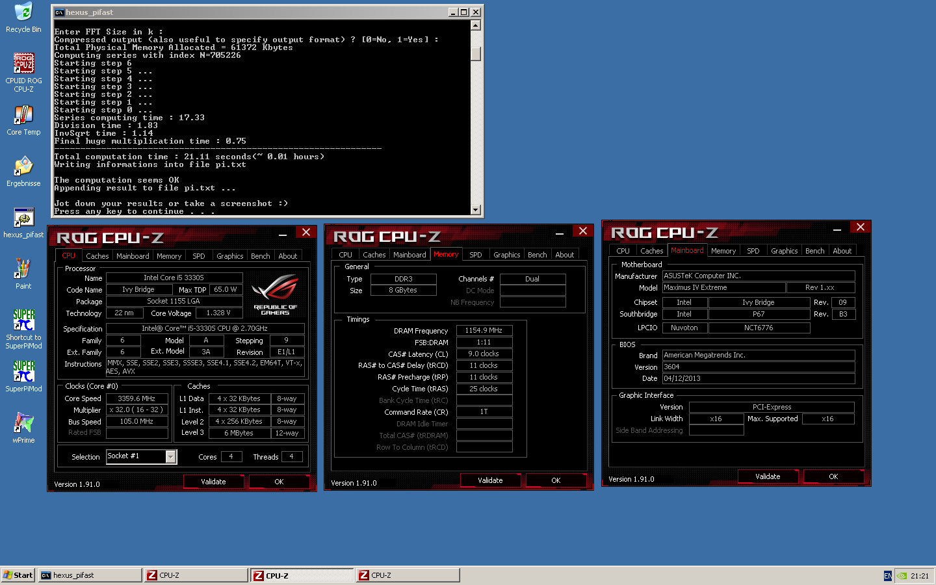Open SPD tab in Mainboard window
This screenshot has width=936, height=585.
pyautogui.click(x=753, y=251)
